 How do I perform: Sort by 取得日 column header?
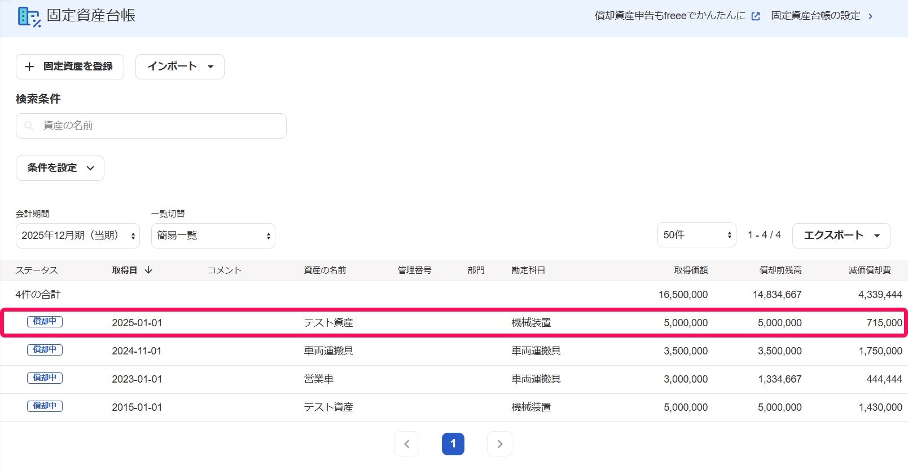(x=125, y=270)
